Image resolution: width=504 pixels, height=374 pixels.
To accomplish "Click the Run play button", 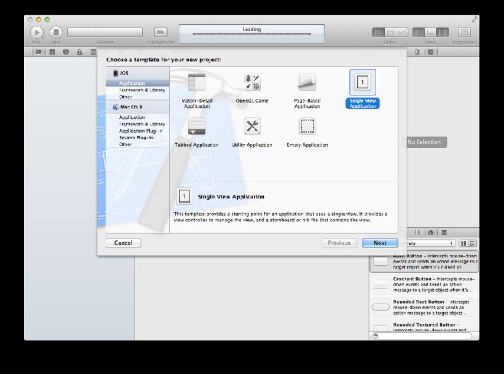I will [x=37, y=32].
